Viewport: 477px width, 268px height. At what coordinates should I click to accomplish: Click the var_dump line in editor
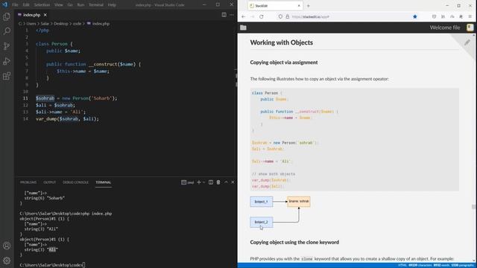click(x=67, y=119)
